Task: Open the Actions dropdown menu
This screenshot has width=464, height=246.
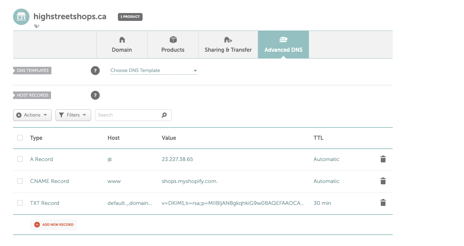Action: (x=32, y=115)
